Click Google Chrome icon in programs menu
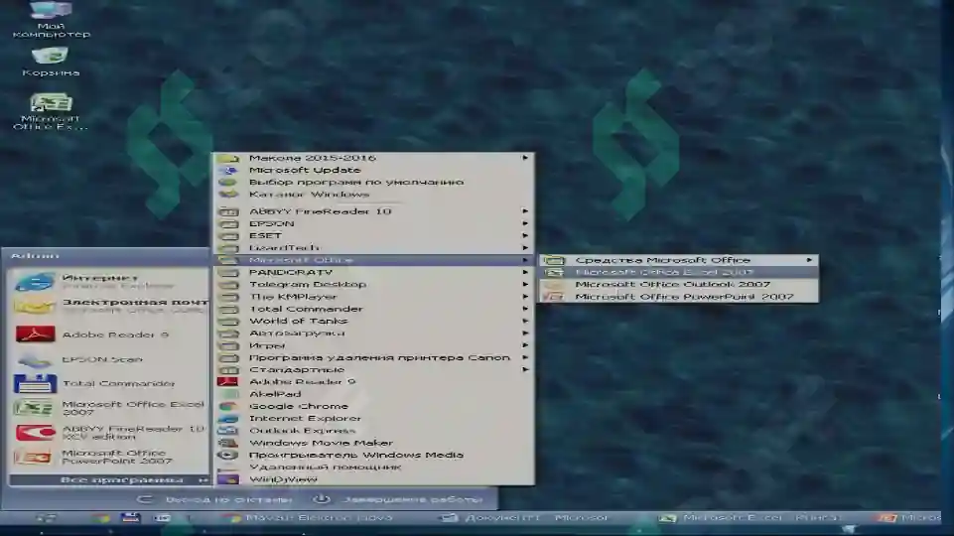954x536 pixels. coord(227,406)
